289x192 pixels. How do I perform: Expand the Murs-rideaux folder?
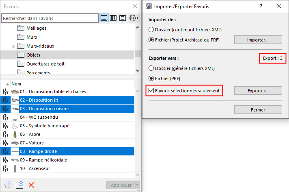coord(14,46)
